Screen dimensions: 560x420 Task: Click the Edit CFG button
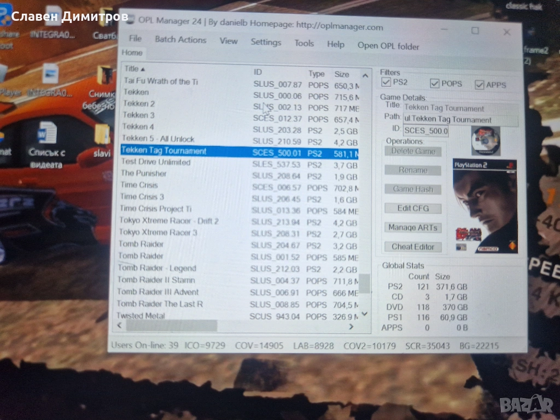(x=413, y=208)
